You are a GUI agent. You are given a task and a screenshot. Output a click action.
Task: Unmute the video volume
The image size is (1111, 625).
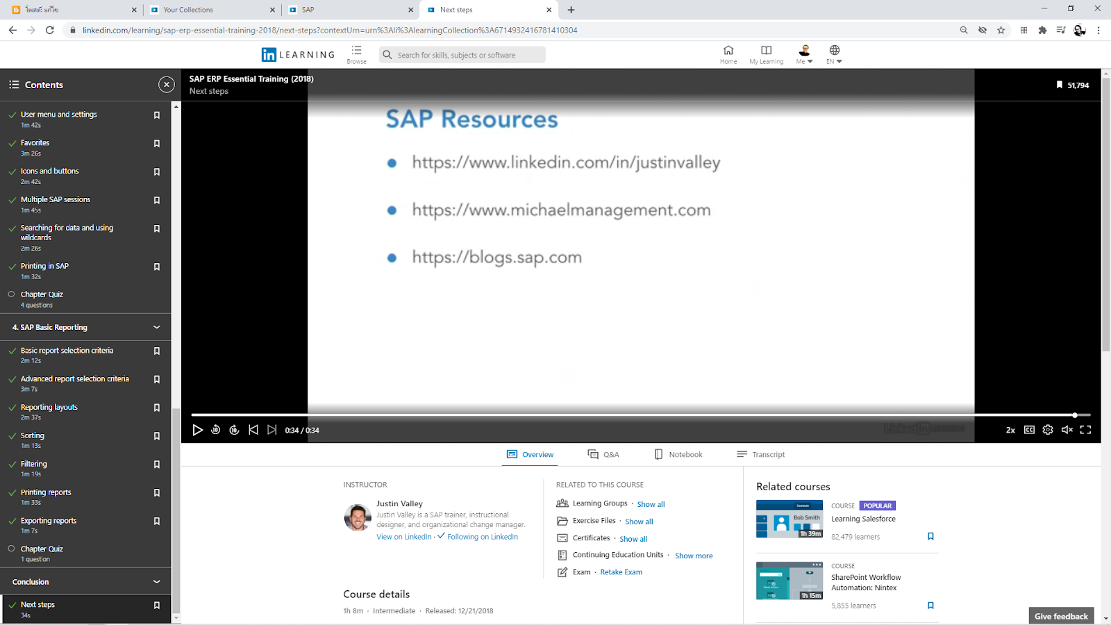pyautogui.click(x=1067, y=430)
